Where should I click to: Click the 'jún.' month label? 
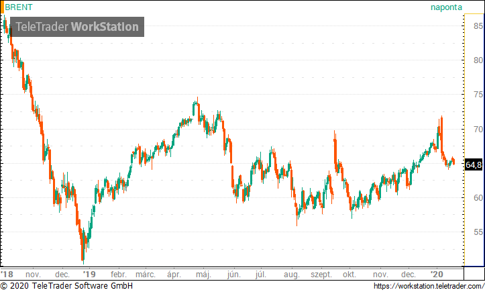[234, 275]
